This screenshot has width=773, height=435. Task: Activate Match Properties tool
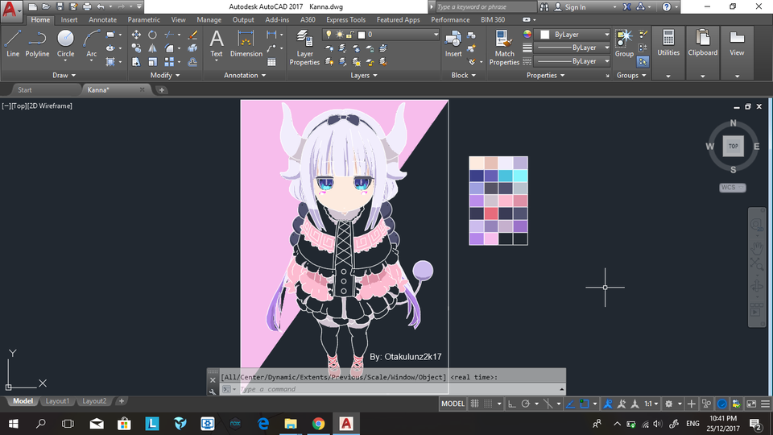click(x=504, y=48)
